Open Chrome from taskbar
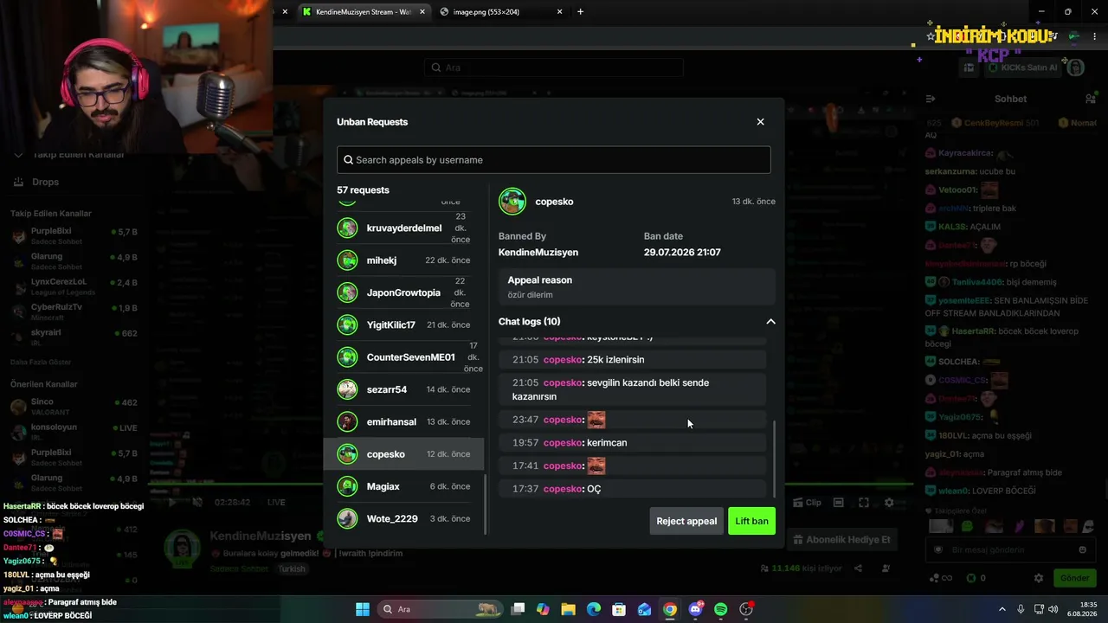This screenshot has height=623, width=1108. point(670,609)
